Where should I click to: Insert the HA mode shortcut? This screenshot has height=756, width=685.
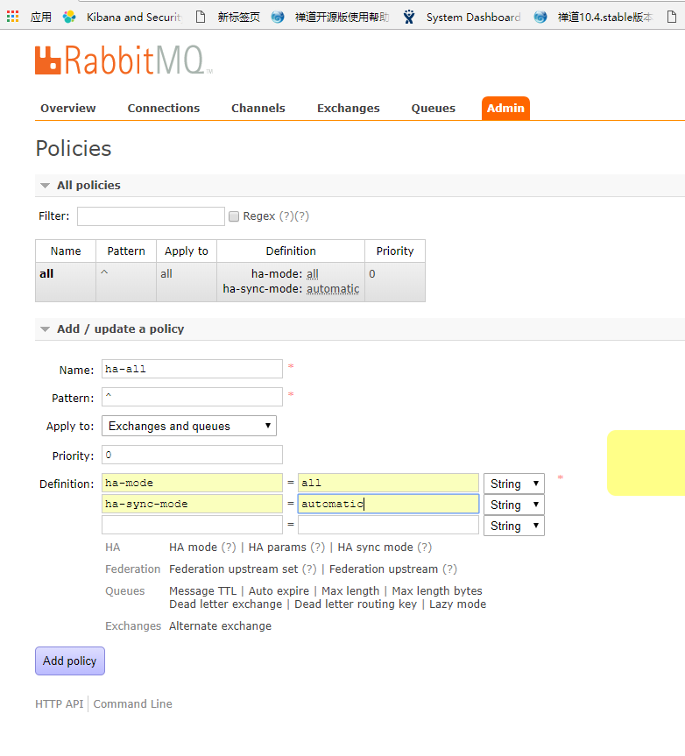click(193, 548)
